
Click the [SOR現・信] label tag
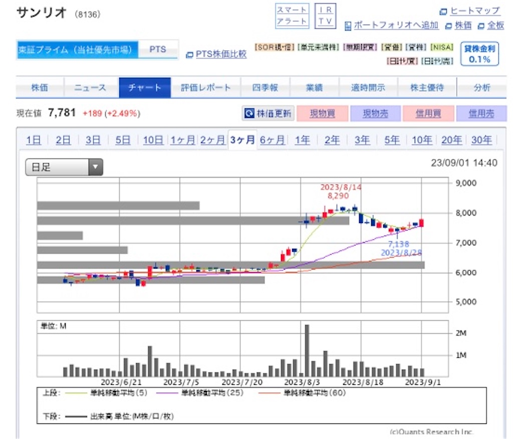pyautogui.click(x=275, y=48)
